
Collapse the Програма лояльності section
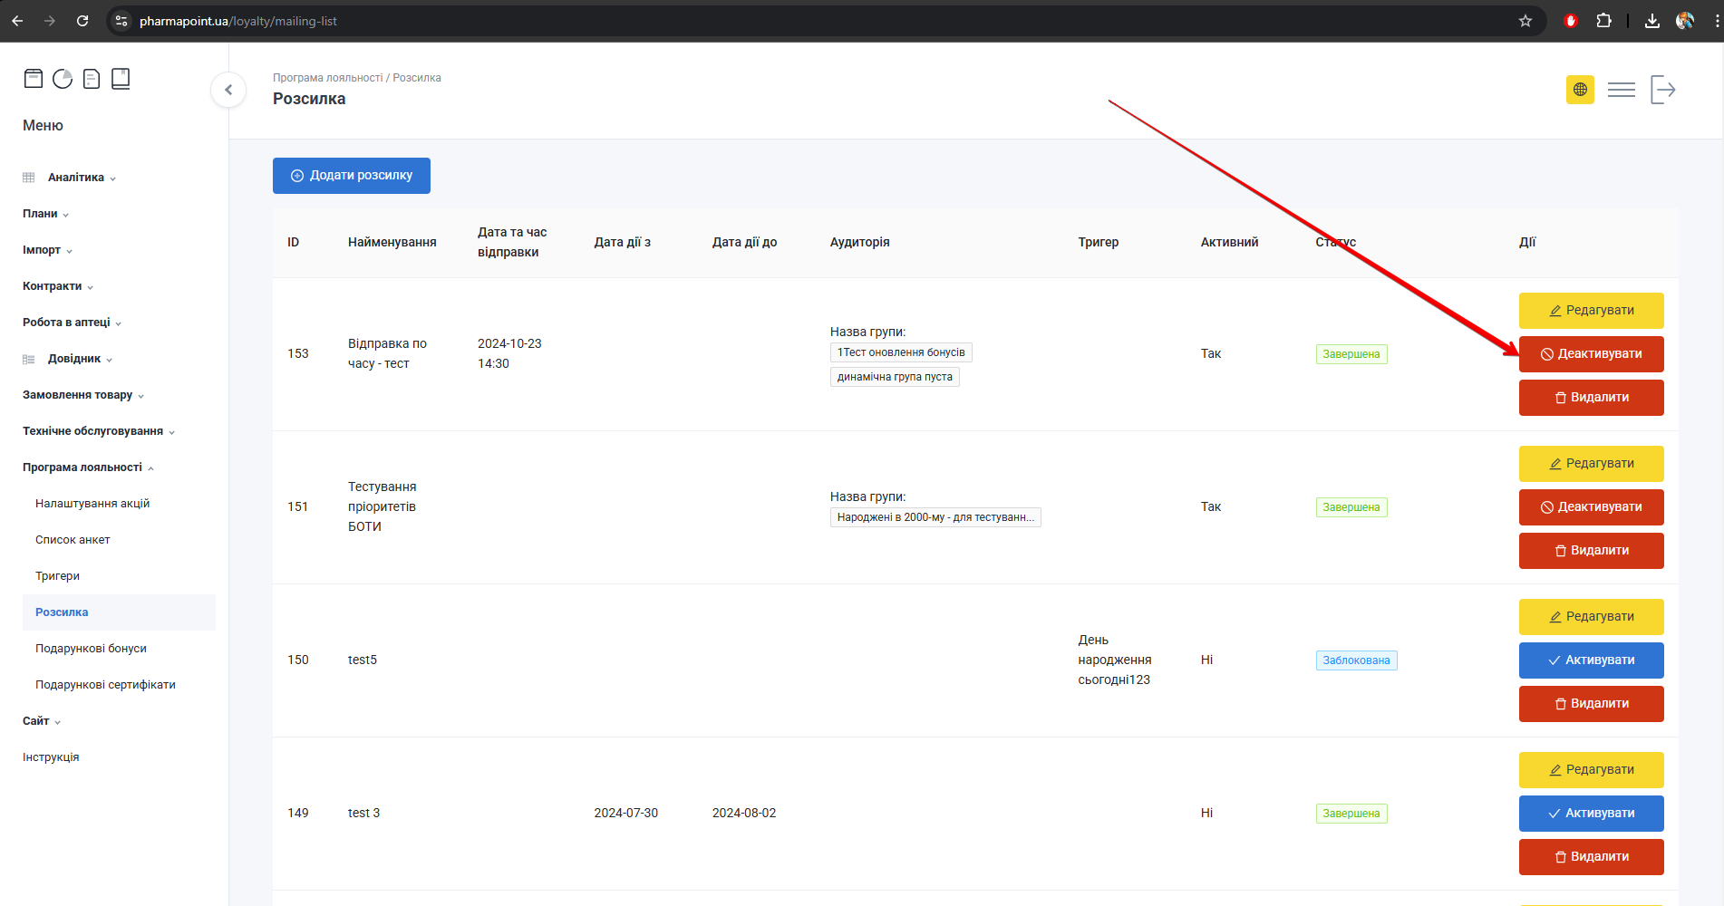click(x=82, y=467)
